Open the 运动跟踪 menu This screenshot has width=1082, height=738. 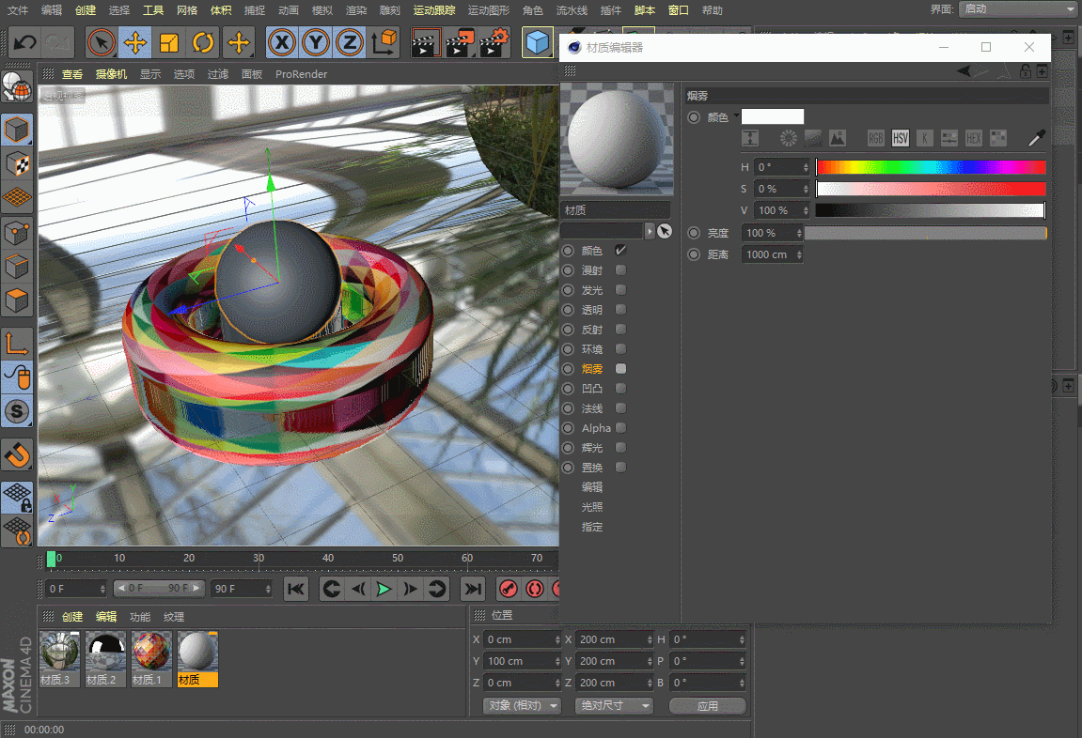434,10
